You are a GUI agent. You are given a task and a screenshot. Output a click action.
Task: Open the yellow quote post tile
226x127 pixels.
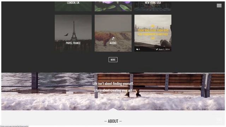(153, 33)
